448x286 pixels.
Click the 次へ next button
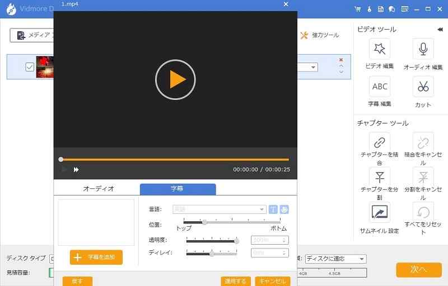(419, 269)
